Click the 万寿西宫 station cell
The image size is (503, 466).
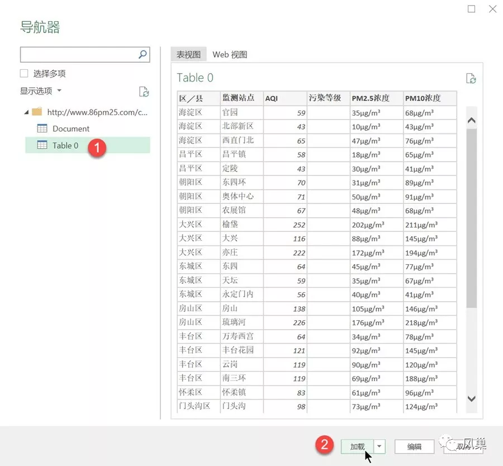point(241,336)
